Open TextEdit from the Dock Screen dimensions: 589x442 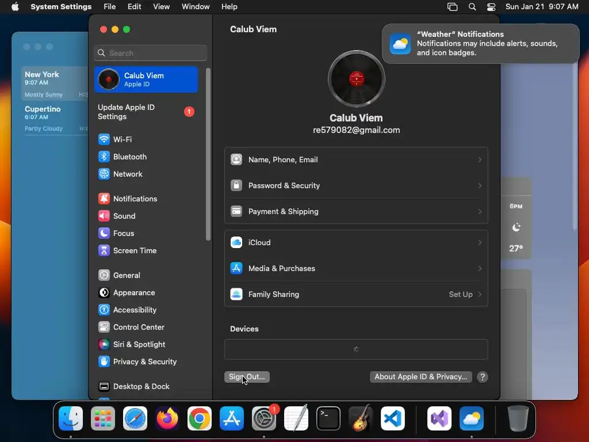click(x=296, y=418)
